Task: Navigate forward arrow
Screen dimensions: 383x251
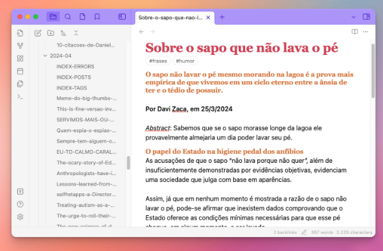Action: coord(153,32)
